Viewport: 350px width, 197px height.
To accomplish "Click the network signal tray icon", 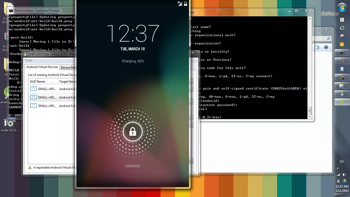I will click(338, 175).
